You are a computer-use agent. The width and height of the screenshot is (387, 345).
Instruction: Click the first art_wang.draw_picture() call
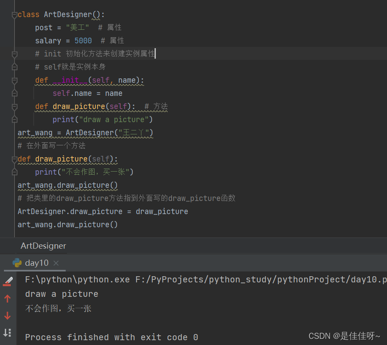[67, 185]
